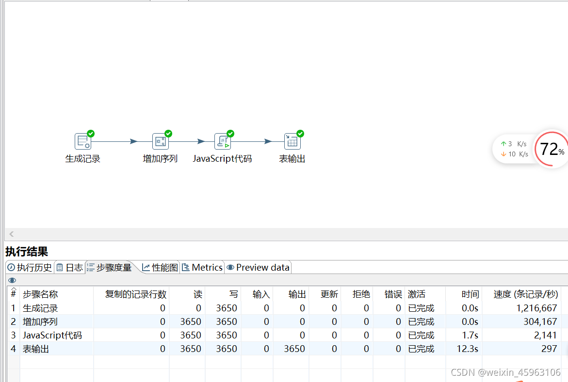
Task: Click the speed value 2,141
Action: pos(545,336)
